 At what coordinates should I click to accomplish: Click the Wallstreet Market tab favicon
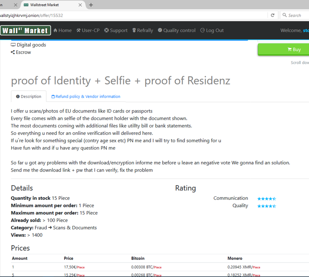click(26, 5)
